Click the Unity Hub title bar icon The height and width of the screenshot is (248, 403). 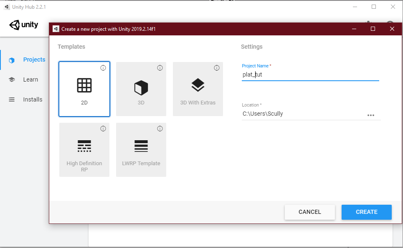point(7,7)
